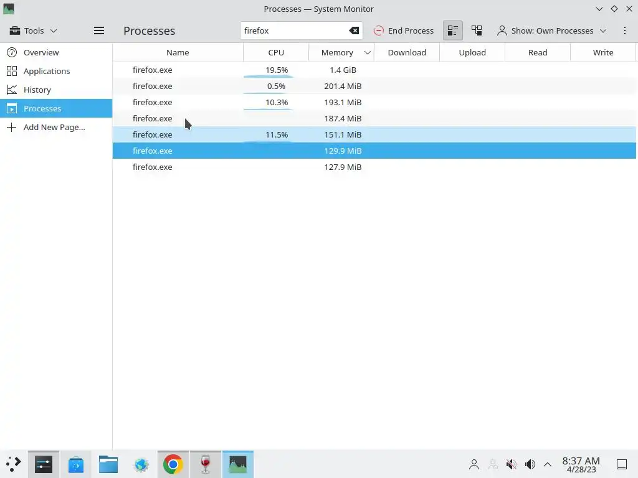Switch to Google Chrome in taskbar
The image size is (638, 478).
173,464
